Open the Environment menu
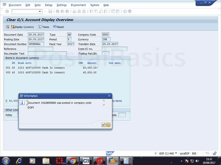221x165 pixels. (x=78, y=5)
